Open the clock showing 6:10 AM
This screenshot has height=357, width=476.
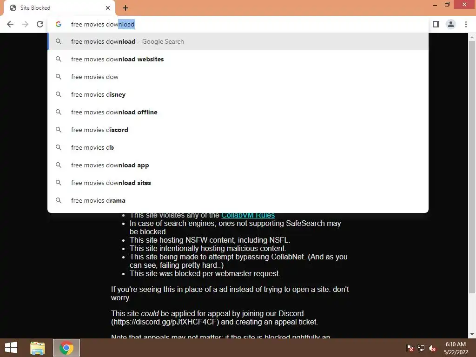[456, 348]
